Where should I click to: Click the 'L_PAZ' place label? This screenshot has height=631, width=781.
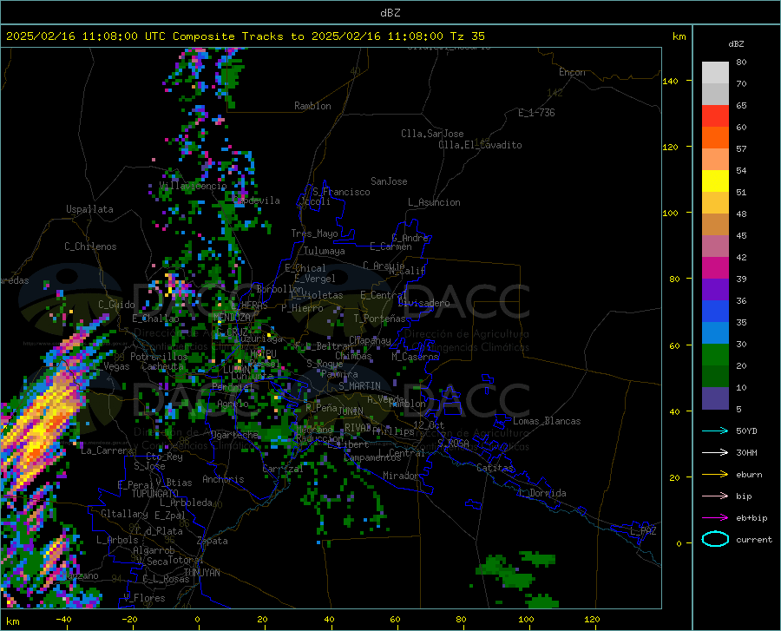(x=643, y=531)
